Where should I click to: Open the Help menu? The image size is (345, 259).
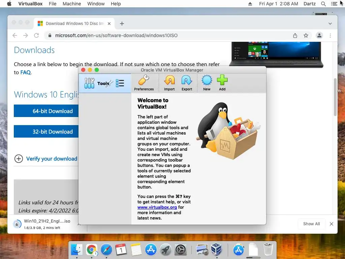pyautogui.click(x=116, y=4)
